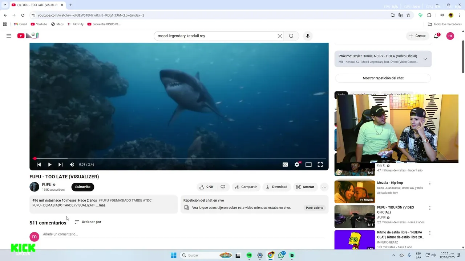
Task: Open options for the Ritmo de estilo libre video
Action: [430, 233]
